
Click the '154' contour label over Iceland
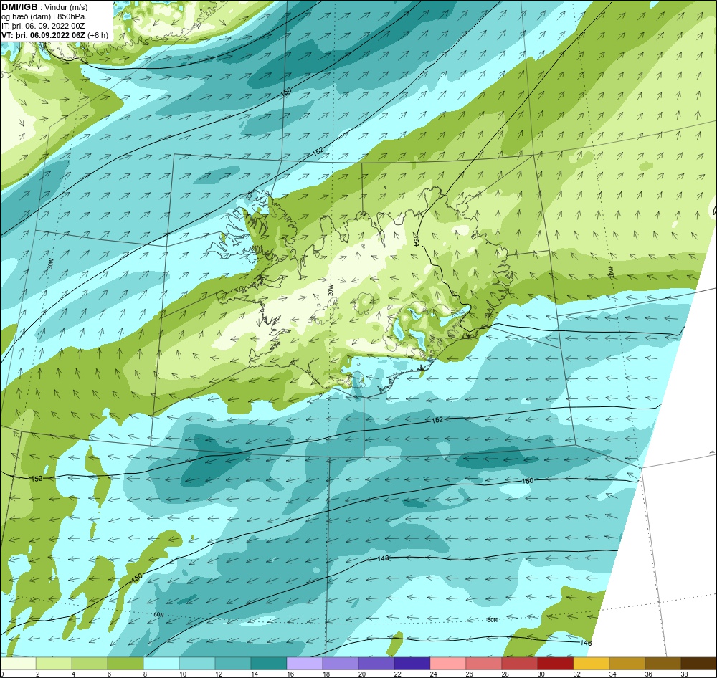coord(416,239)
